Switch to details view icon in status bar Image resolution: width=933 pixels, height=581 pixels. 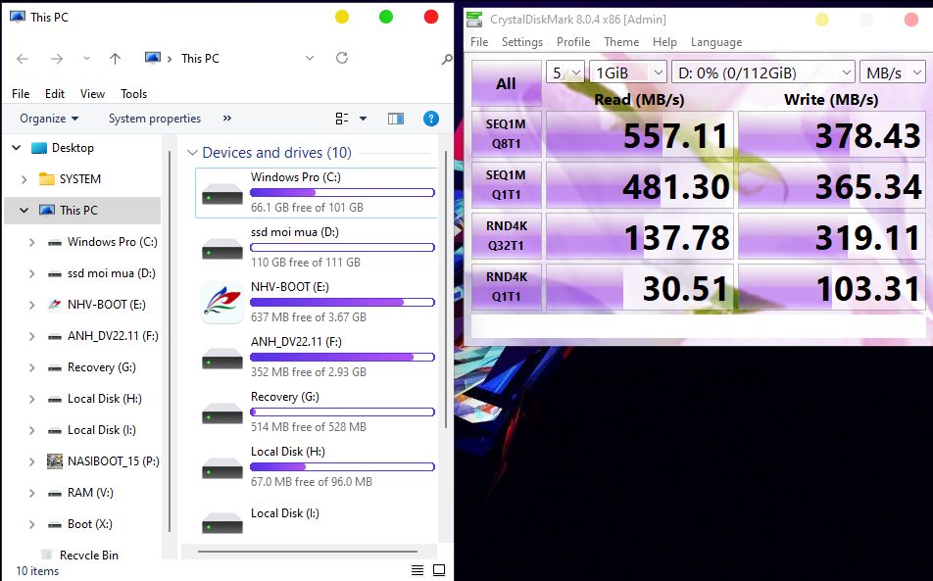point(417,570)
